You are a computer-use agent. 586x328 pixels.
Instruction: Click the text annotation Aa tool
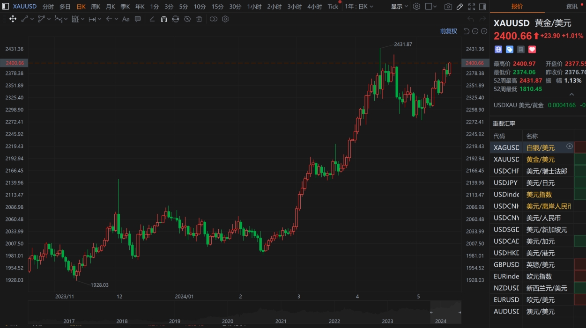pyautogui.click(x=126, y=19)
